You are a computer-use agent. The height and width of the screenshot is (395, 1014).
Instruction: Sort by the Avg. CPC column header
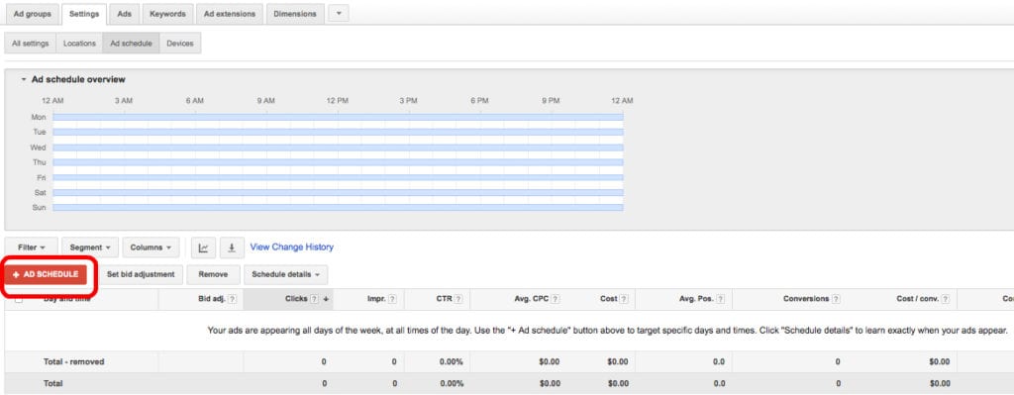tap(533, 299)
